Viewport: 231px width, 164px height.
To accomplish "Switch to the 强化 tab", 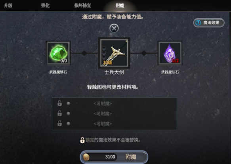I will 46,6.
